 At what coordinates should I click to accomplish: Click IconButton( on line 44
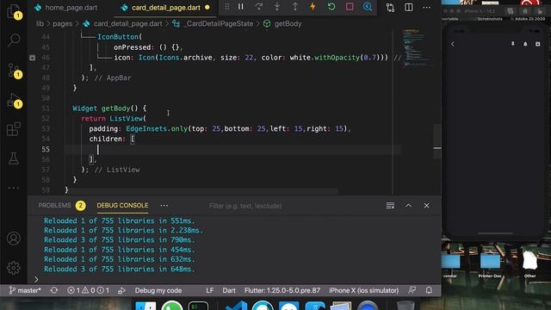[x=120, y=36]
